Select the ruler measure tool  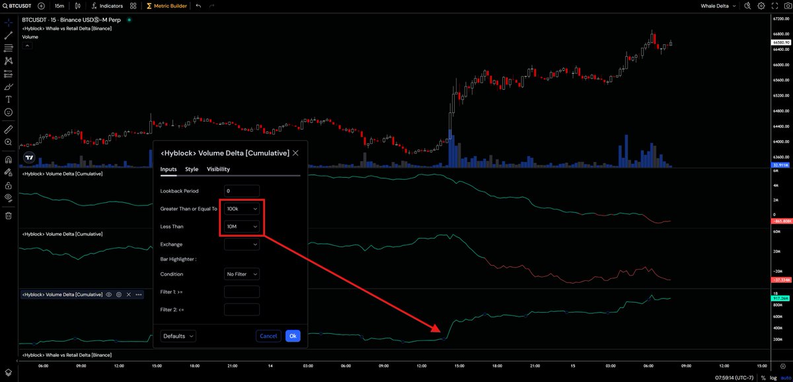[x=9, y=129]
